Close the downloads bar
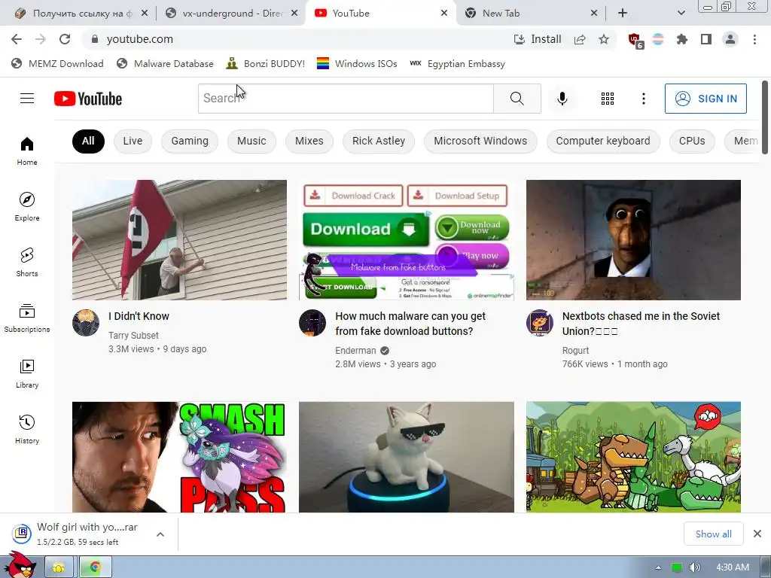 pos(757,534)
